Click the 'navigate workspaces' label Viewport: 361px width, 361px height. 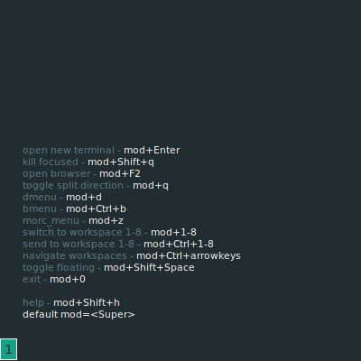point(75,256)
